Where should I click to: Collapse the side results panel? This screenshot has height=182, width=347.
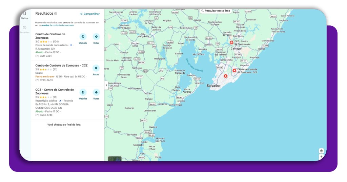point(105,85)
